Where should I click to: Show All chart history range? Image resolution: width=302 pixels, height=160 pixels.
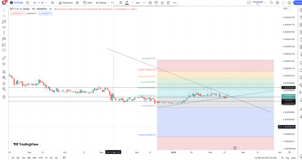(56, 158)
